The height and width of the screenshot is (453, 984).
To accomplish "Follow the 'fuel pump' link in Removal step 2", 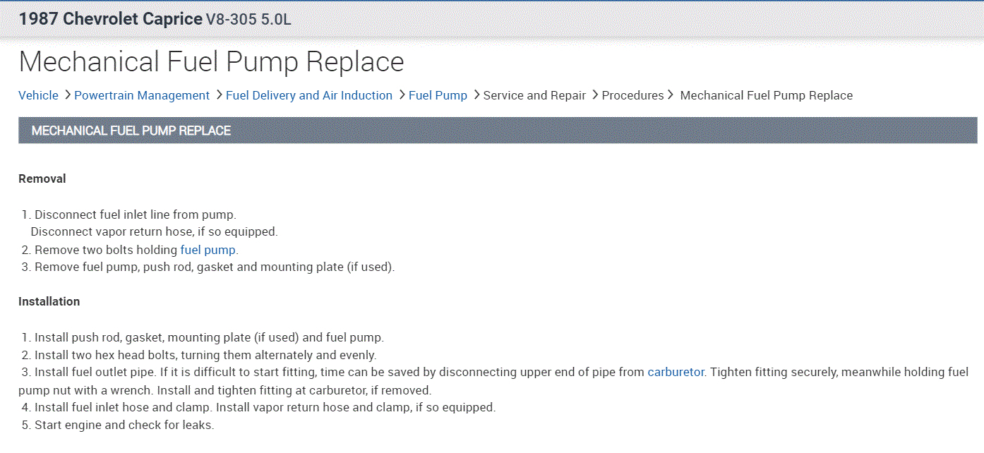I will (x=208, y=250).
